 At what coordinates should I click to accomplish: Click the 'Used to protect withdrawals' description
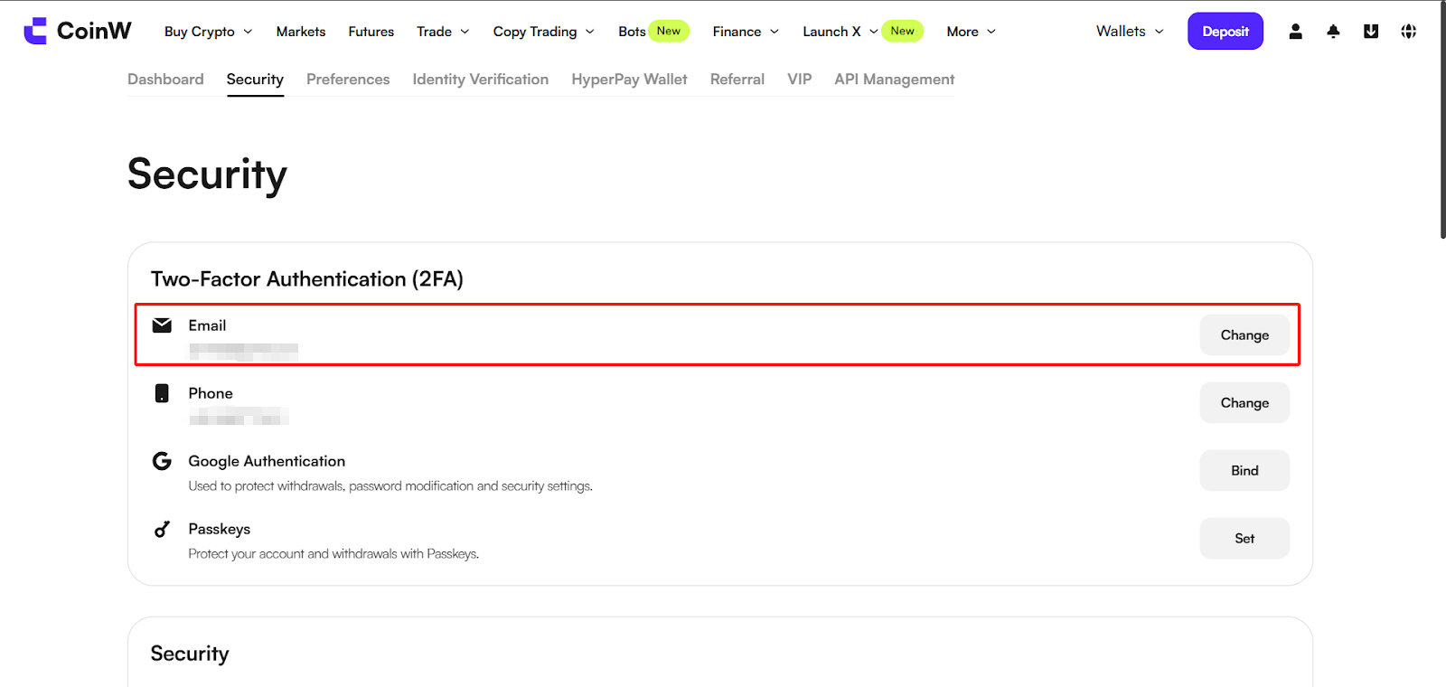(390, 486)
